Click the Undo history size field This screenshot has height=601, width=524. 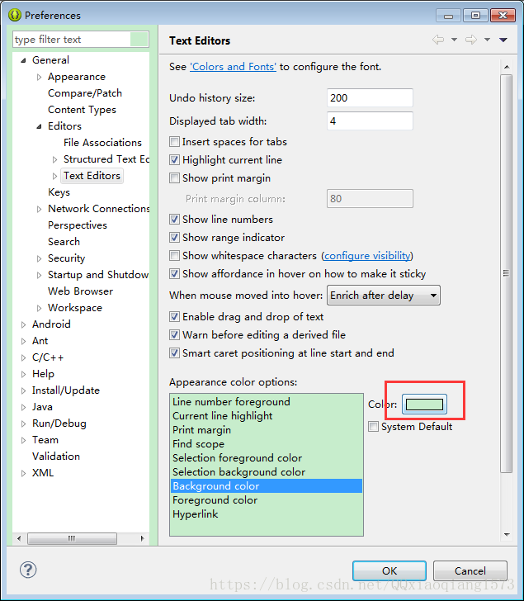pos(370,97)
